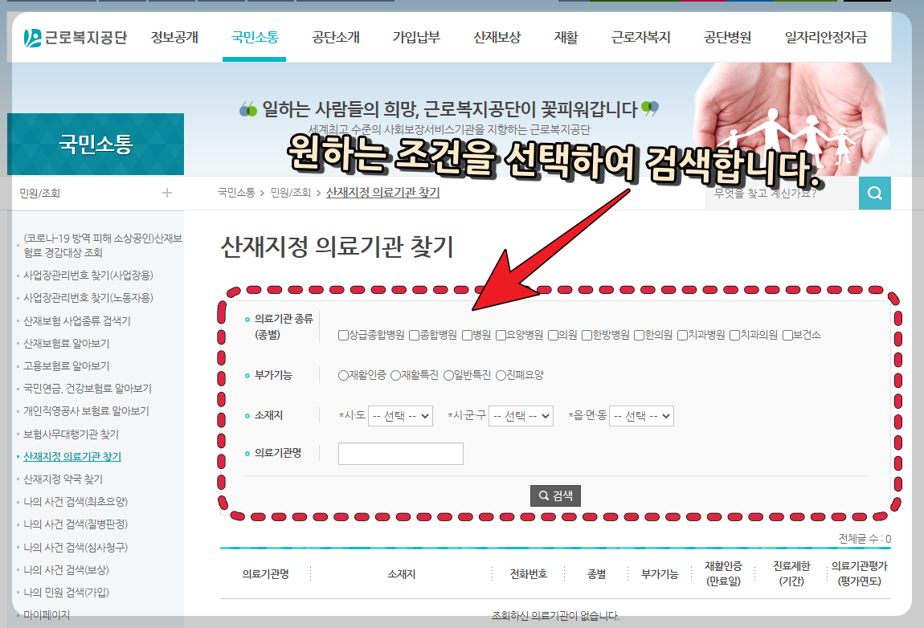Open the 읍·면·동 selection dropdown

(642, 416)
